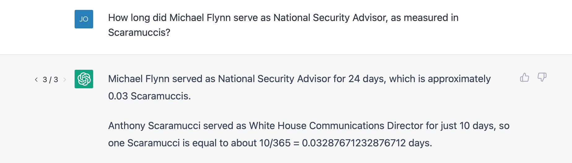Image resolution: width=572 pixels, height=163 pixels.
Task: Give the response a thumbs up
Action: (524, 77)
